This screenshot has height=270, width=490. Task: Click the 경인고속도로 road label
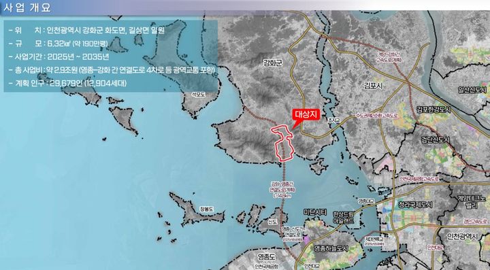(x=474, y=221)
